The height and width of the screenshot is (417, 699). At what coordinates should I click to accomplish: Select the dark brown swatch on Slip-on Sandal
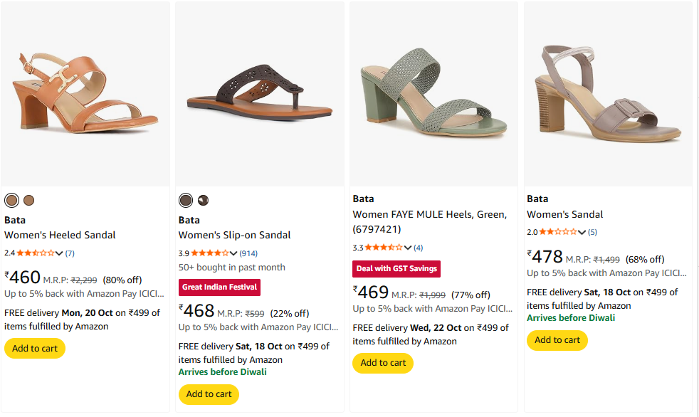(186, 200)
